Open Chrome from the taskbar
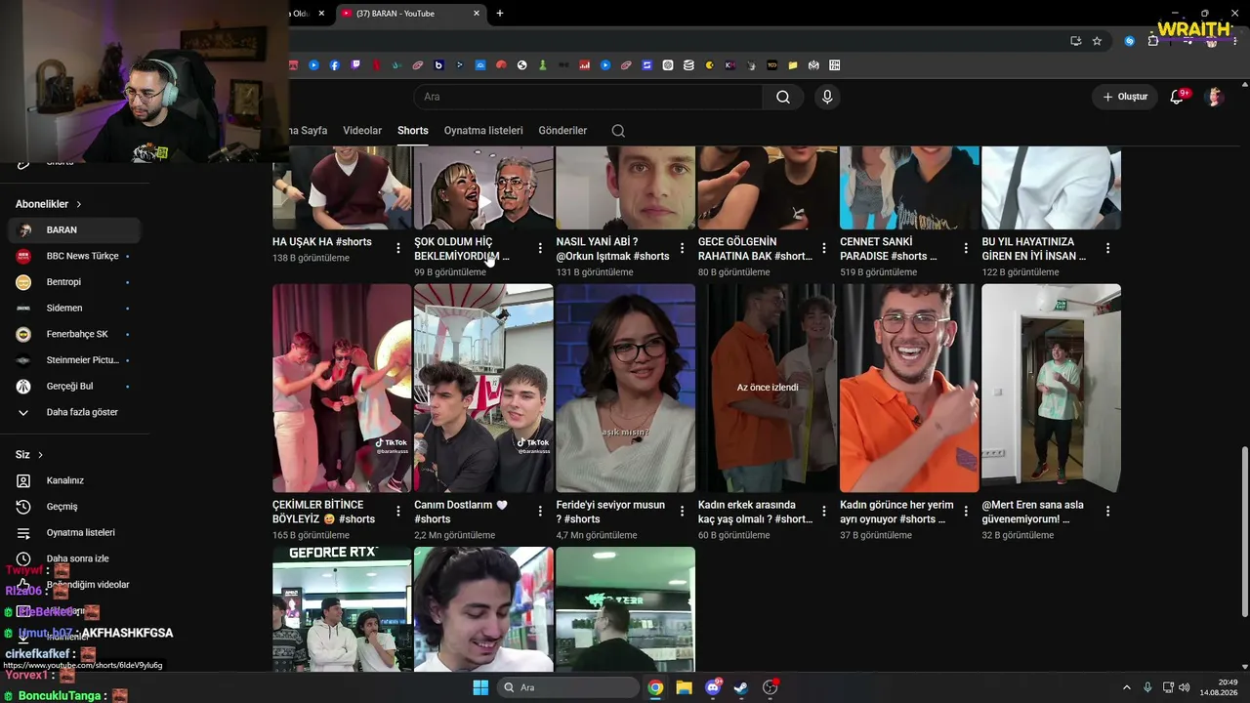Viewport: 1250px width, 703px height. [x=655, y=687]
